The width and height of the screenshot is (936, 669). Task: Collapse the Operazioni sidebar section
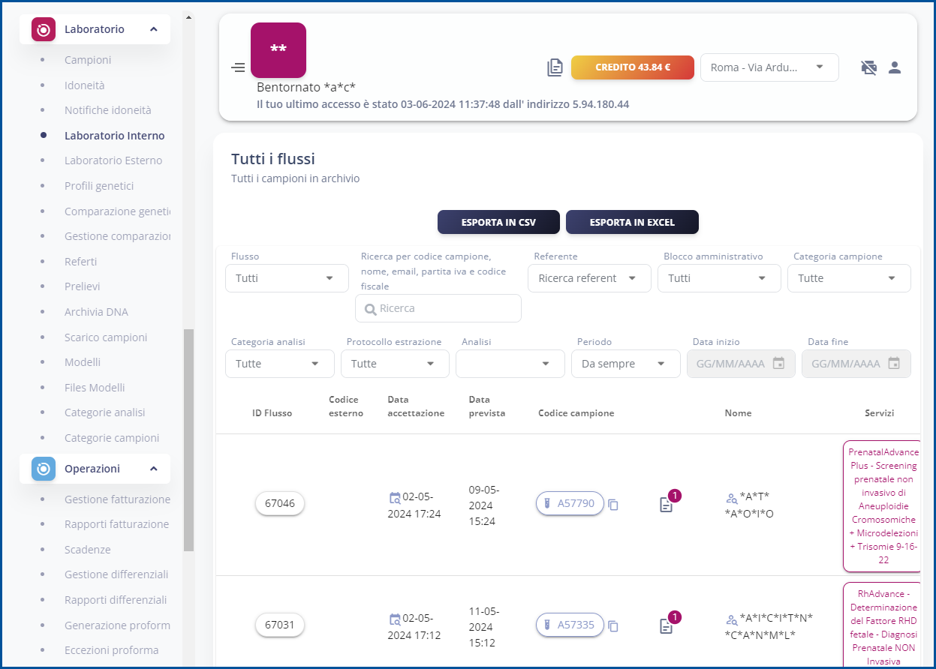(x=153, y=469)
